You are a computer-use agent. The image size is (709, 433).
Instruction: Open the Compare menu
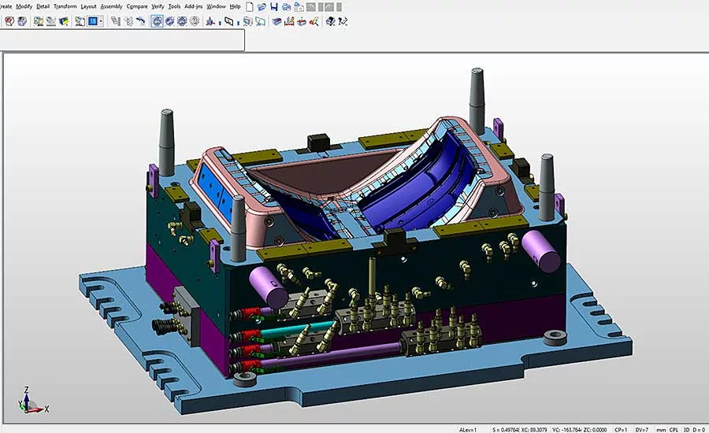(x=137, y=6)
